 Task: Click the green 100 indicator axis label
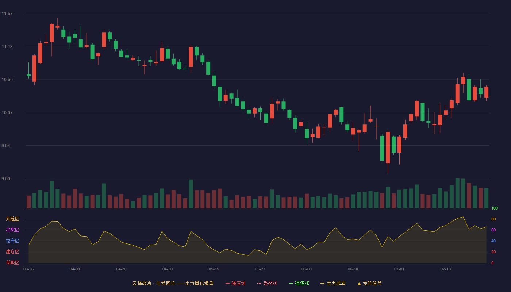(495, 208)
